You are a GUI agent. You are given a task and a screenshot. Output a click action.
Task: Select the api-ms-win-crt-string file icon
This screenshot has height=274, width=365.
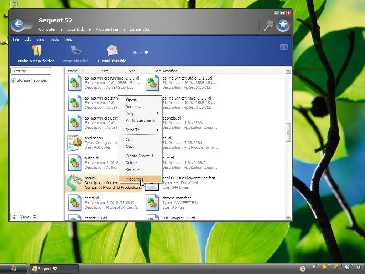pyautogui.click(x=75, y=103)
